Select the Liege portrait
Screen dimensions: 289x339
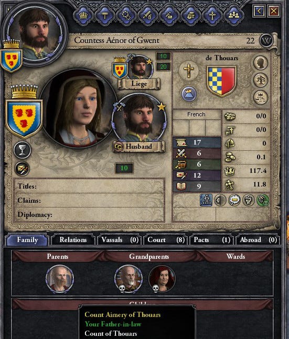(139, 68)
